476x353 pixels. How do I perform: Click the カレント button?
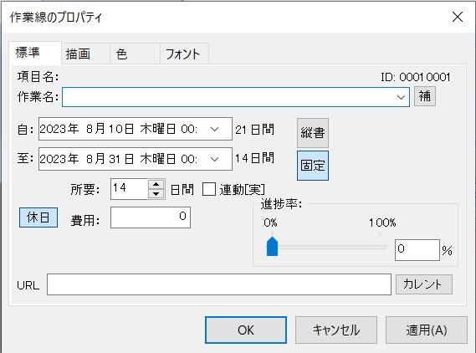point(424,284)
